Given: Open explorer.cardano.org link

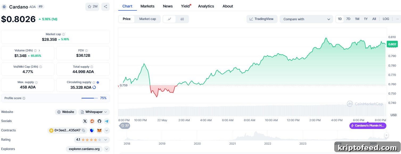Looking at the screenshot, I should coord(84,149).
